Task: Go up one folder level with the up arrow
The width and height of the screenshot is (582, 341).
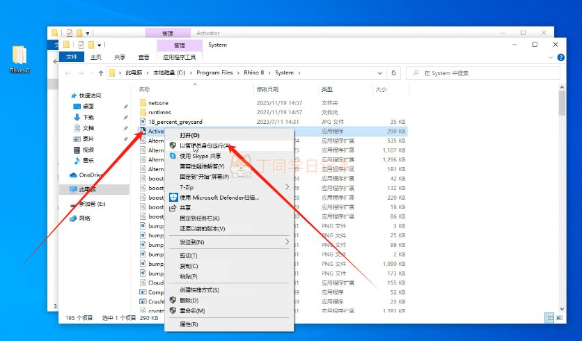Action: click(x=100, y=73)
